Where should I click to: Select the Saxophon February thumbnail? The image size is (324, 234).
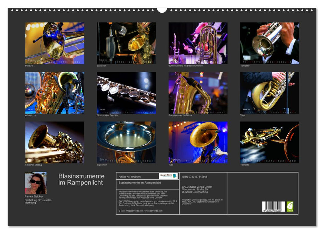tap(126, 43)
